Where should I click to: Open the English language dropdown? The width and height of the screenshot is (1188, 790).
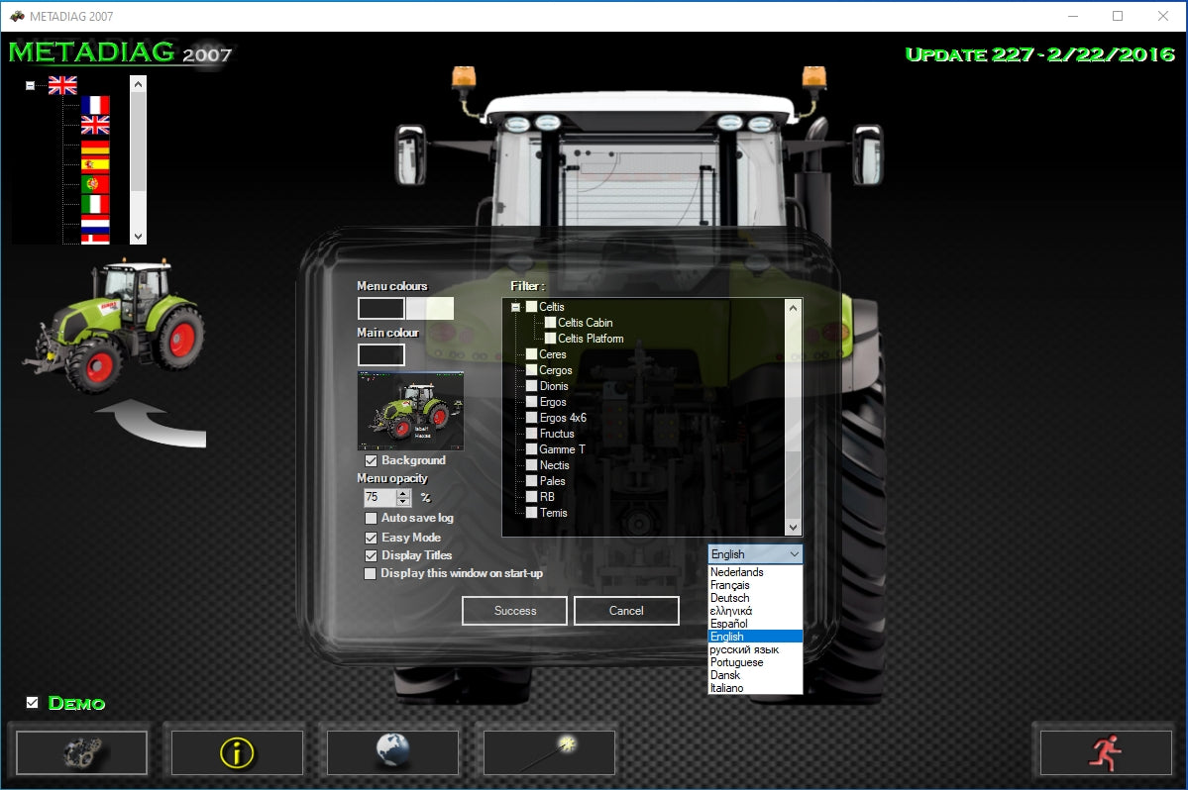click(x=796, y=553)
